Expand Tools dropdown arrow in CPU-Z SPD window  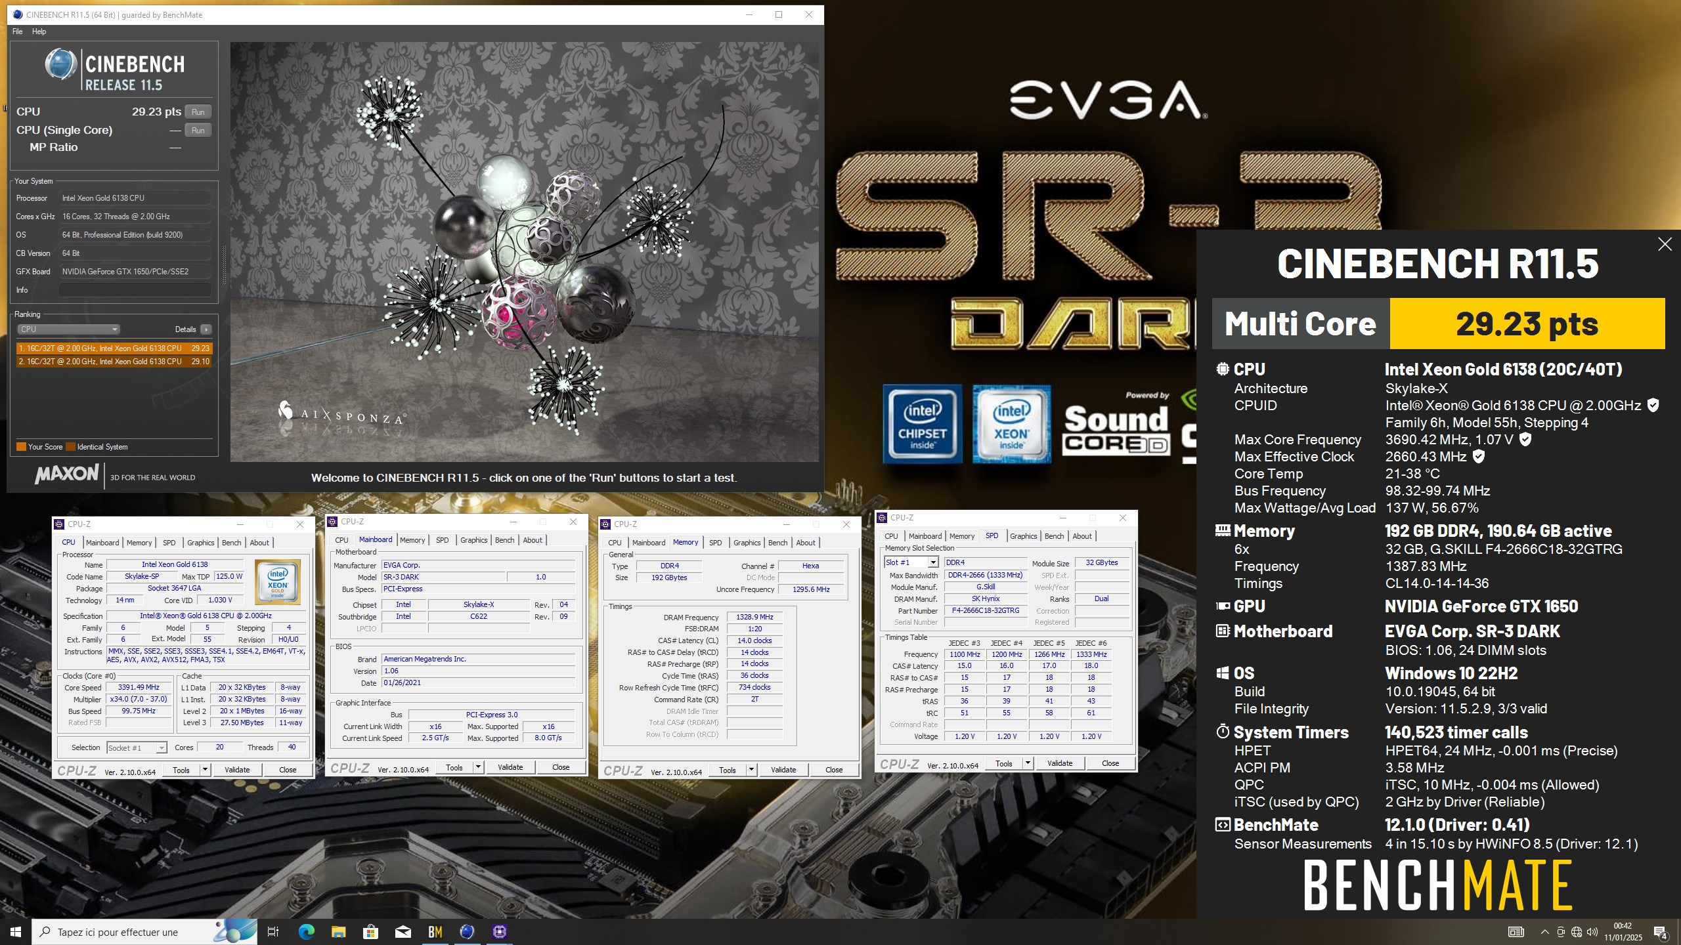(x=1028, y=763)
